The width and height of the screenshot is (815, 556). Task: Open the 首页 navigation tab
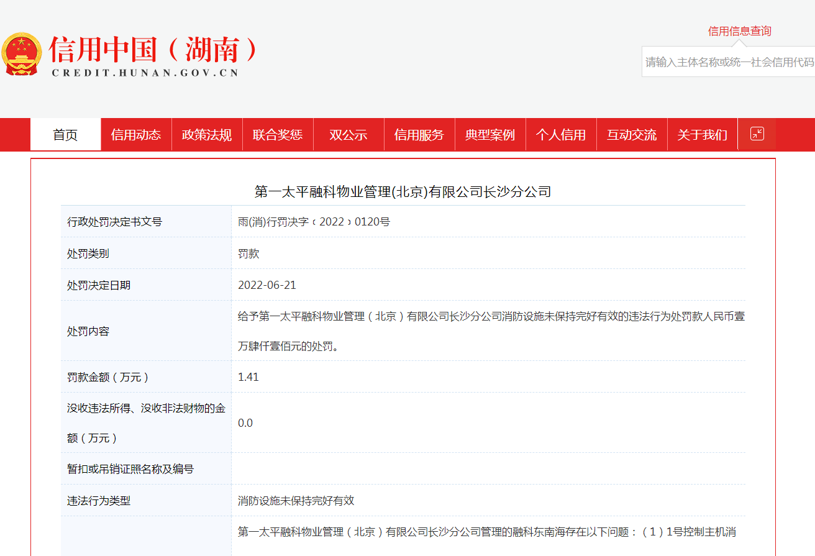coord(65,135)
